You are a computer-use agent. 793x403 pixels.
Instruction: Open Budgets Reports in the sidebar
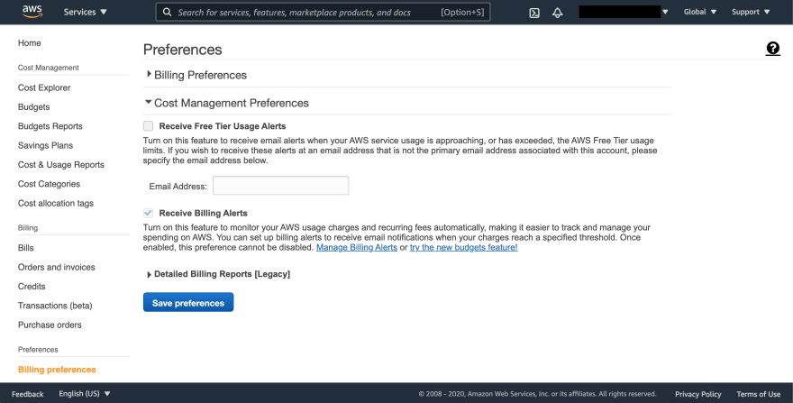[x=50, y=126]
